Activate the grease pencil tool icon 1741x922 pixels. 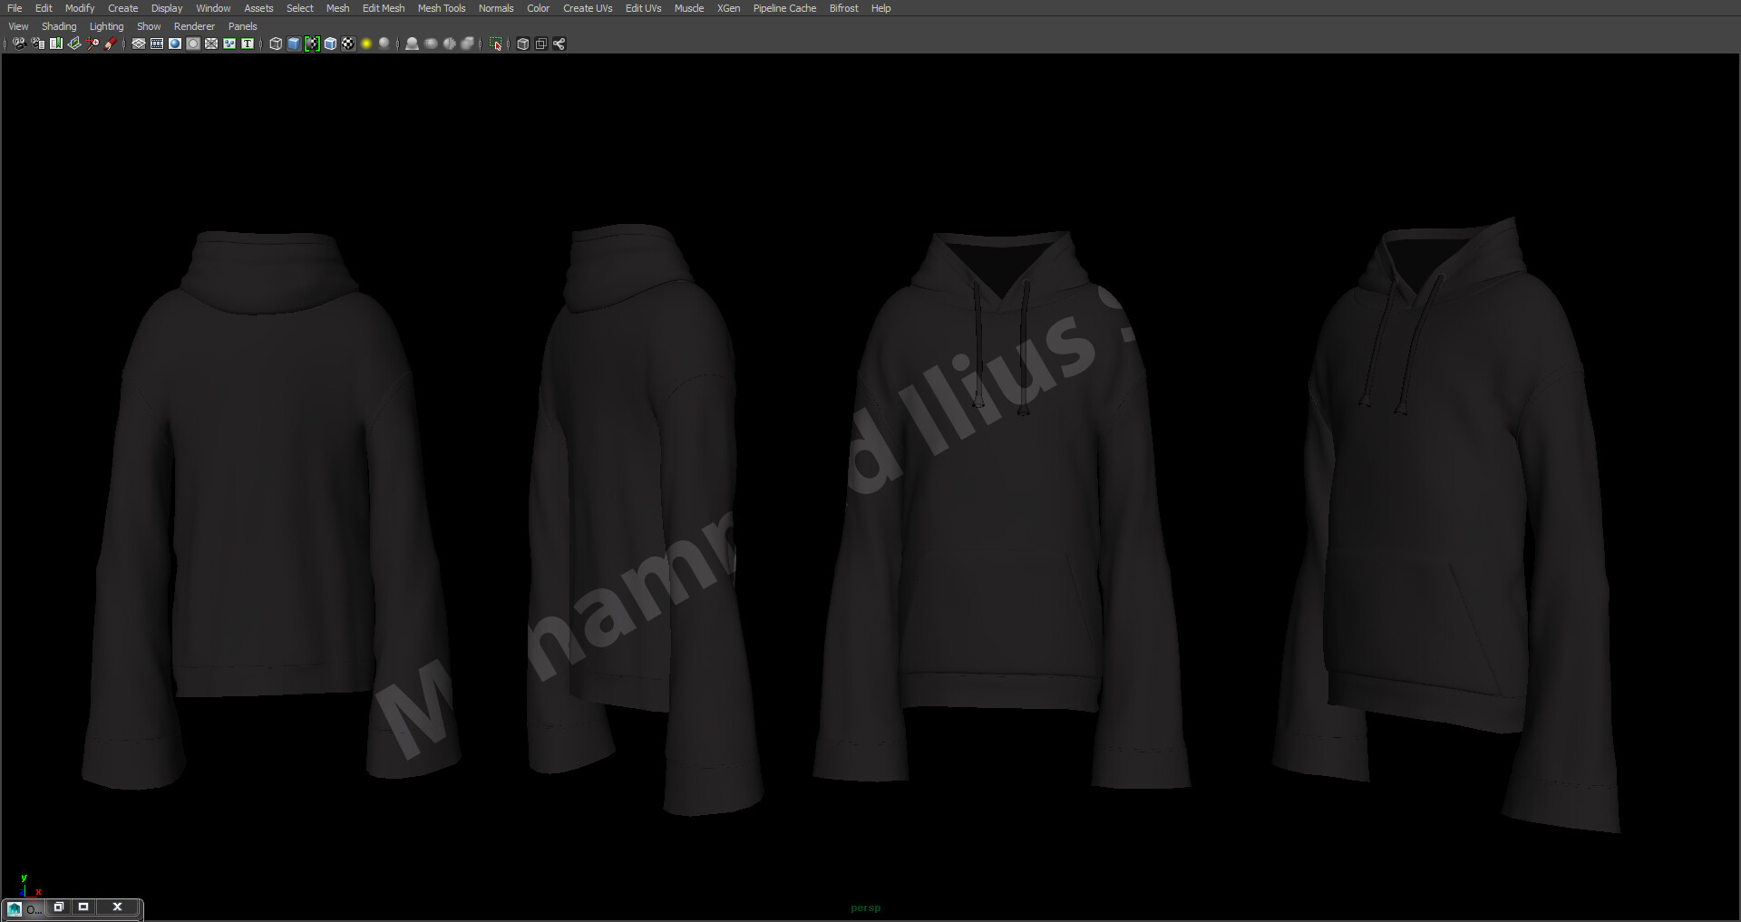[111, 44]
